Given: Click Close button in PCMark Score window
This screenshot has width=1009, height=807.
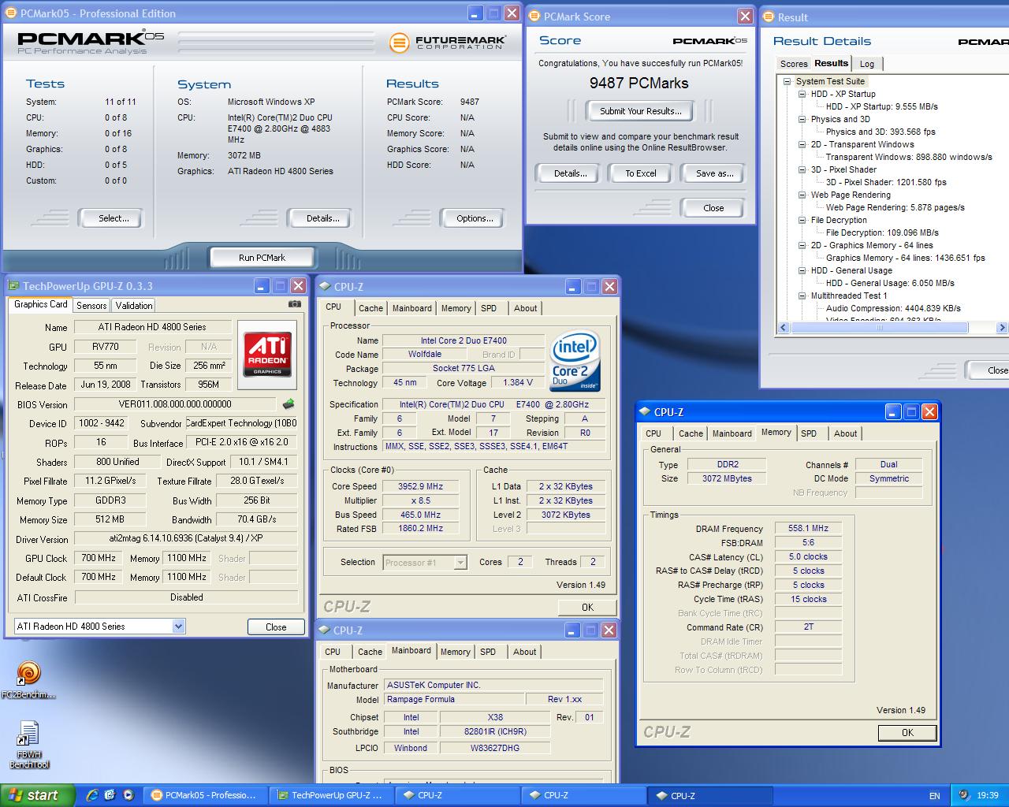Looking at the screenshot, I should coord(713,208).
